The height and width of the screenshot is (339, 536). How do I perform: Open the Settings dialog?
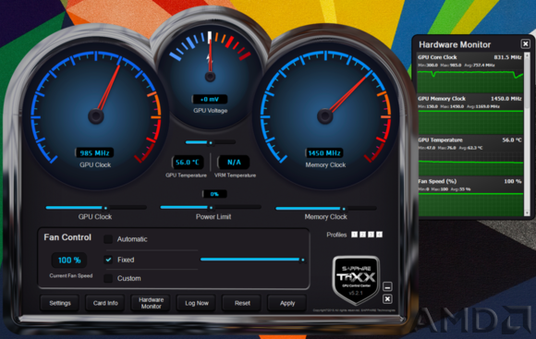click(60, 303)
